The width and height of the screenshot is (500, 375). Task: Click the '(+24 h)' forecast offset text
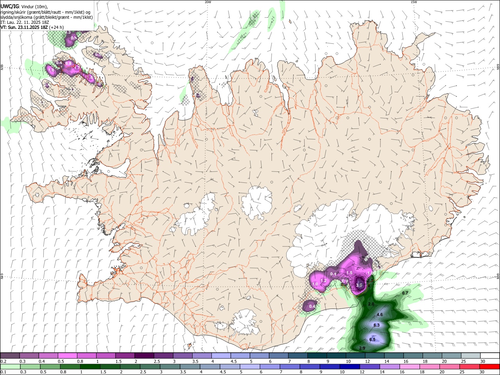(57, 27)
